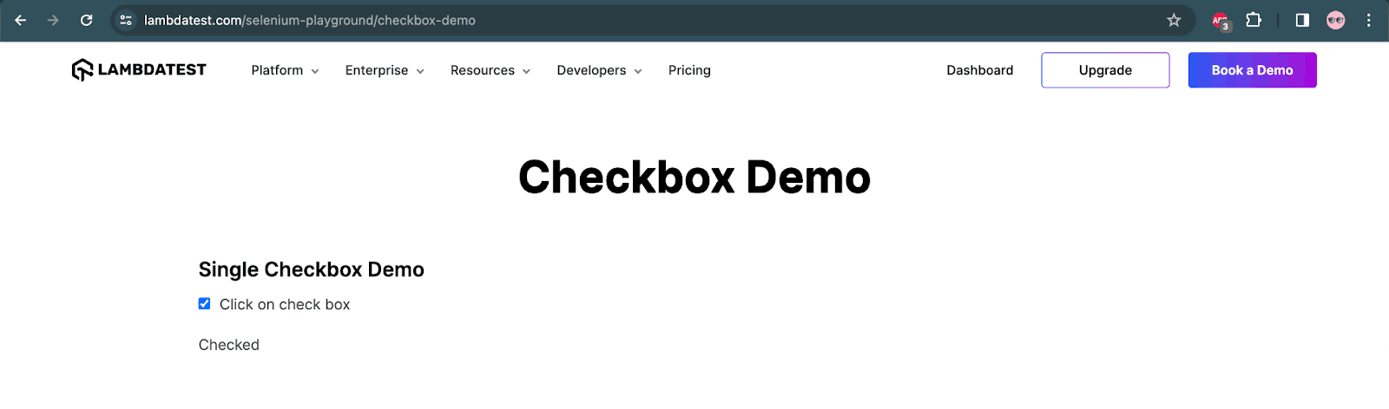The image size is (1389, 409).
Task: Expand the Resources menu chevron
Action: pos(526,71)
